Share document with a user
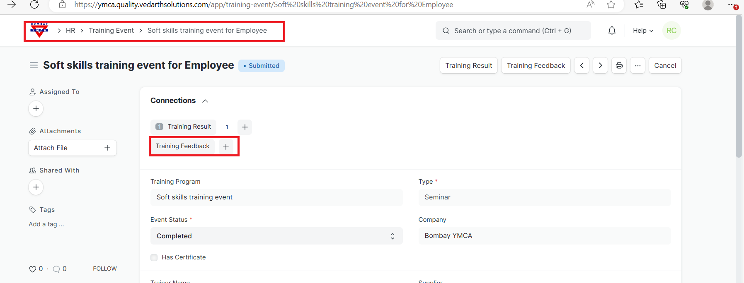 [36, 187]
